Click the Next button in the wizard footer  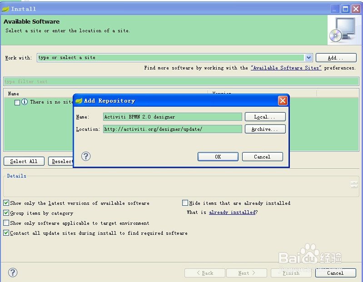click(x=247, y=273)
